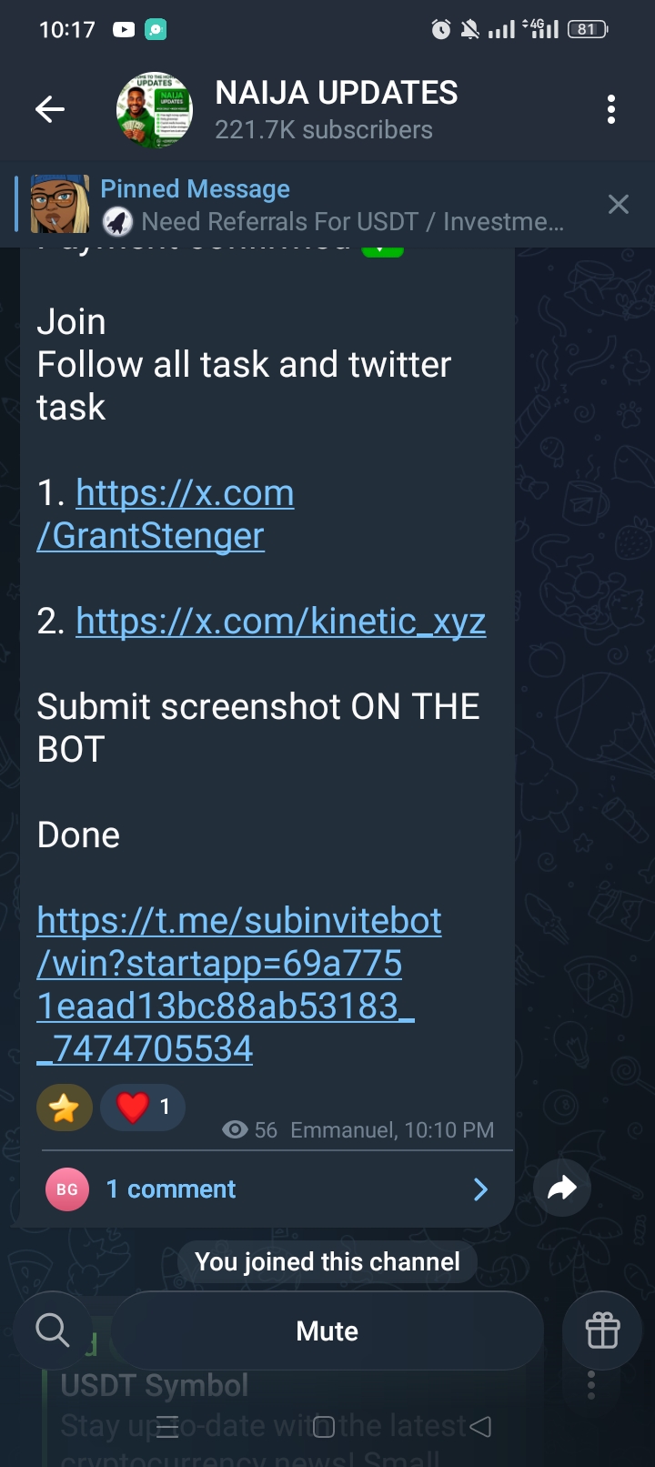Open the Pinned Message preview

pos(332,205)
